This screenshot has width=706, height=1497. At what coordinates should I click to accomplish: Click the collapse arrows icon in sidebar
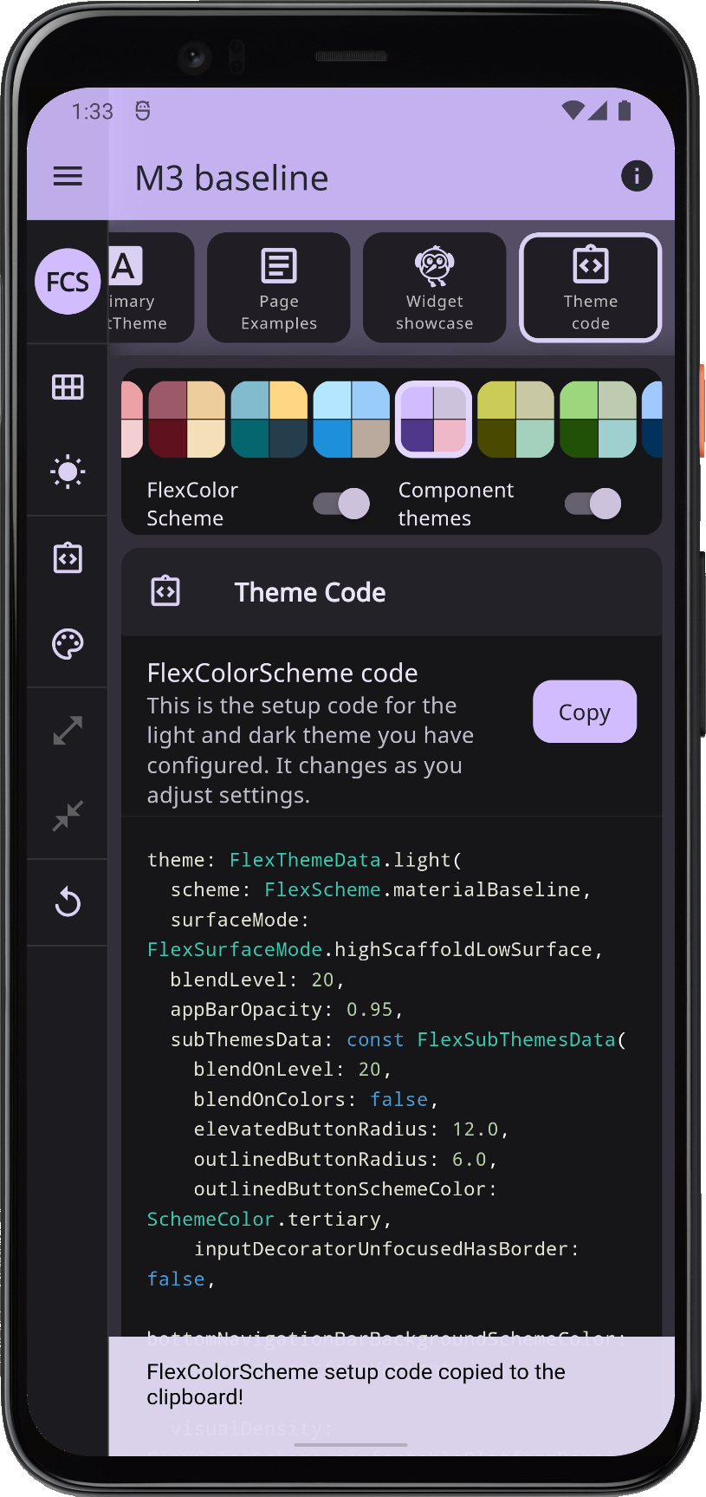pos(68,816)
